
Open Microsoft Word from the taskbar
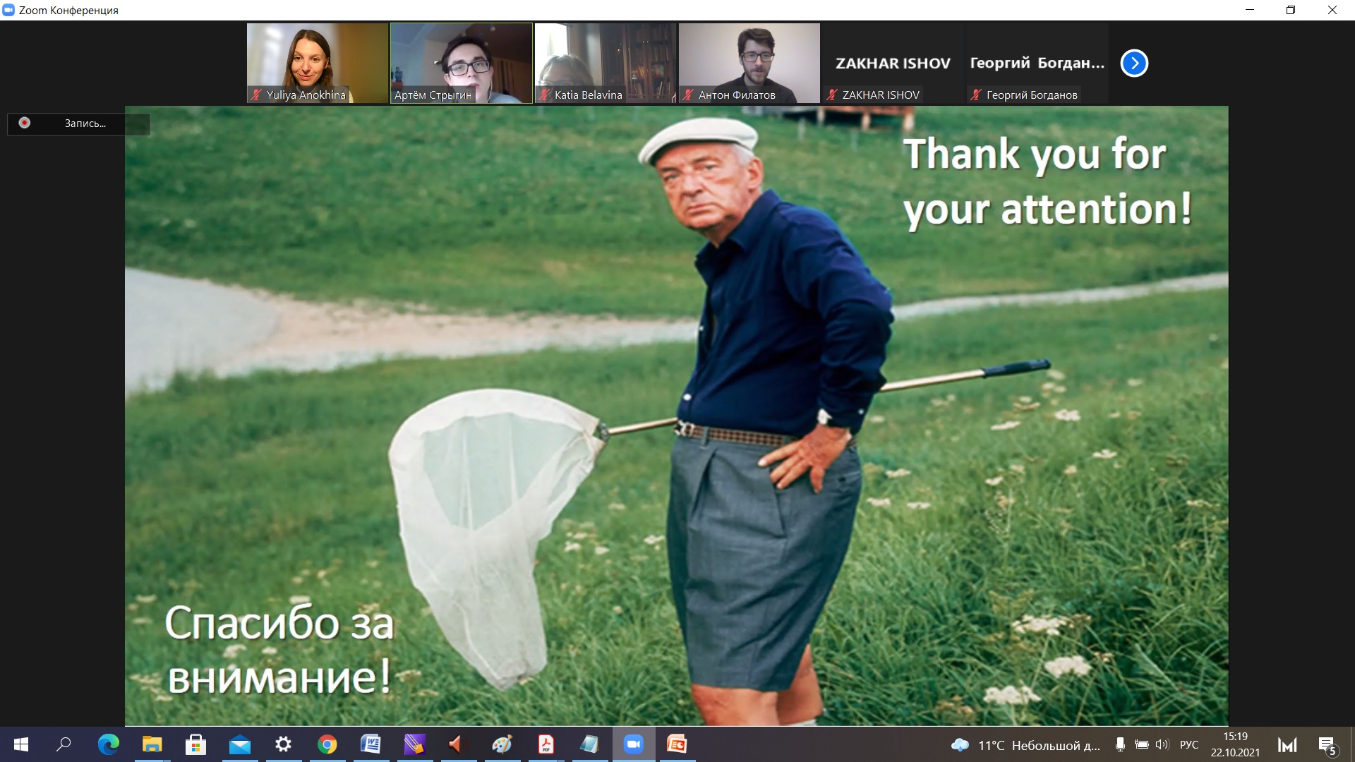pyautogui.click(x=371, y=744)
